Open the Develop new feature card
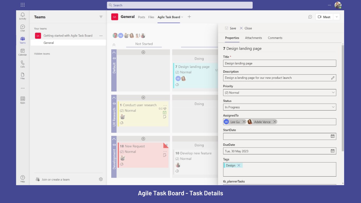361x203 pixels. (196, 162)
